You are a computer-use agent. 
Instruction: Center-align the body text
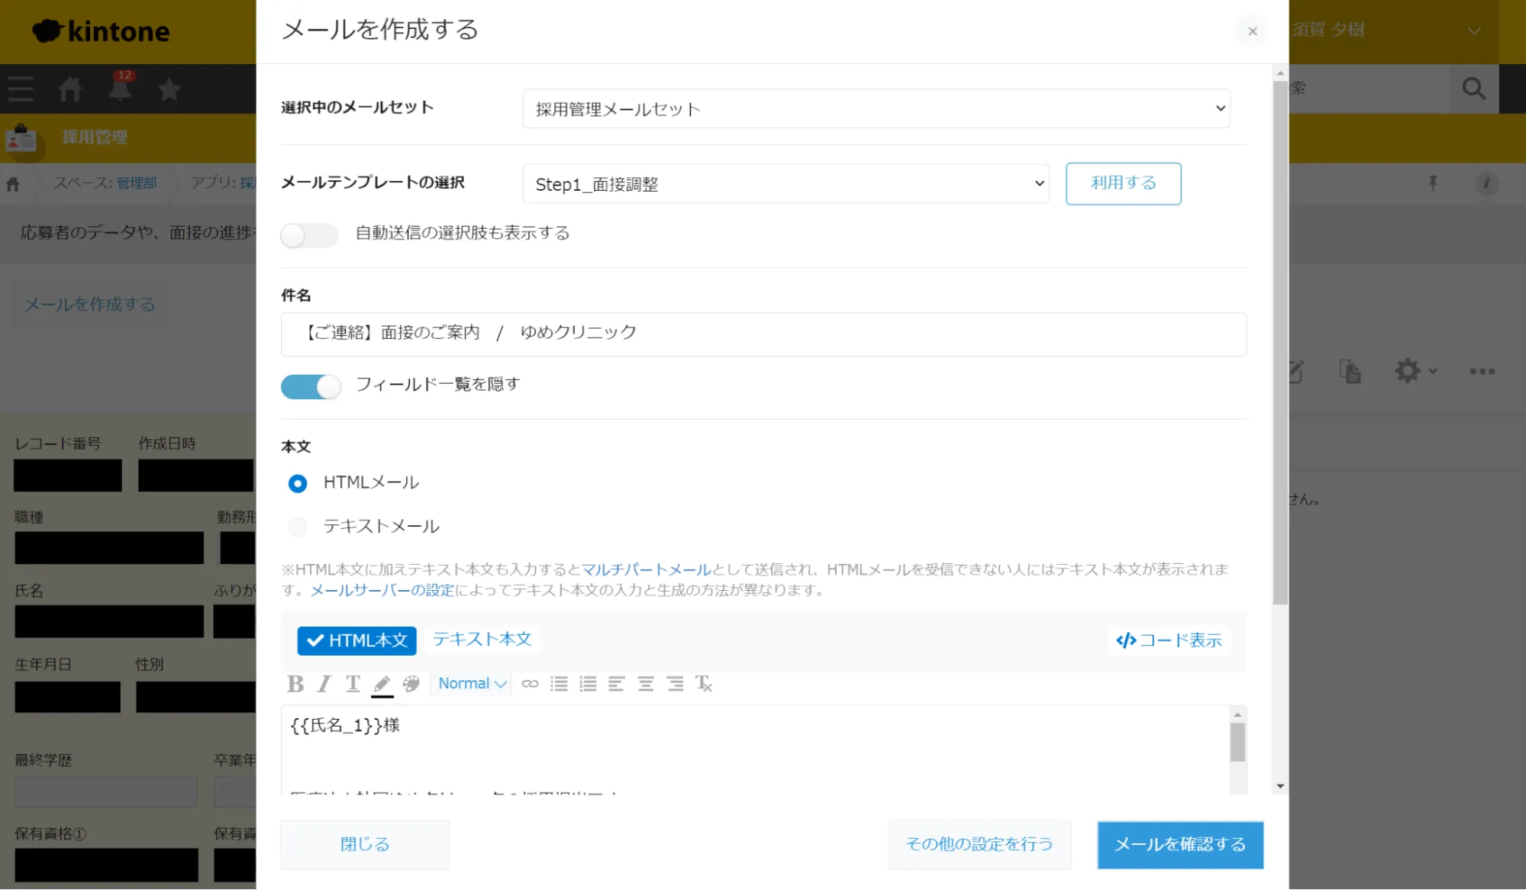click(646, 684)
